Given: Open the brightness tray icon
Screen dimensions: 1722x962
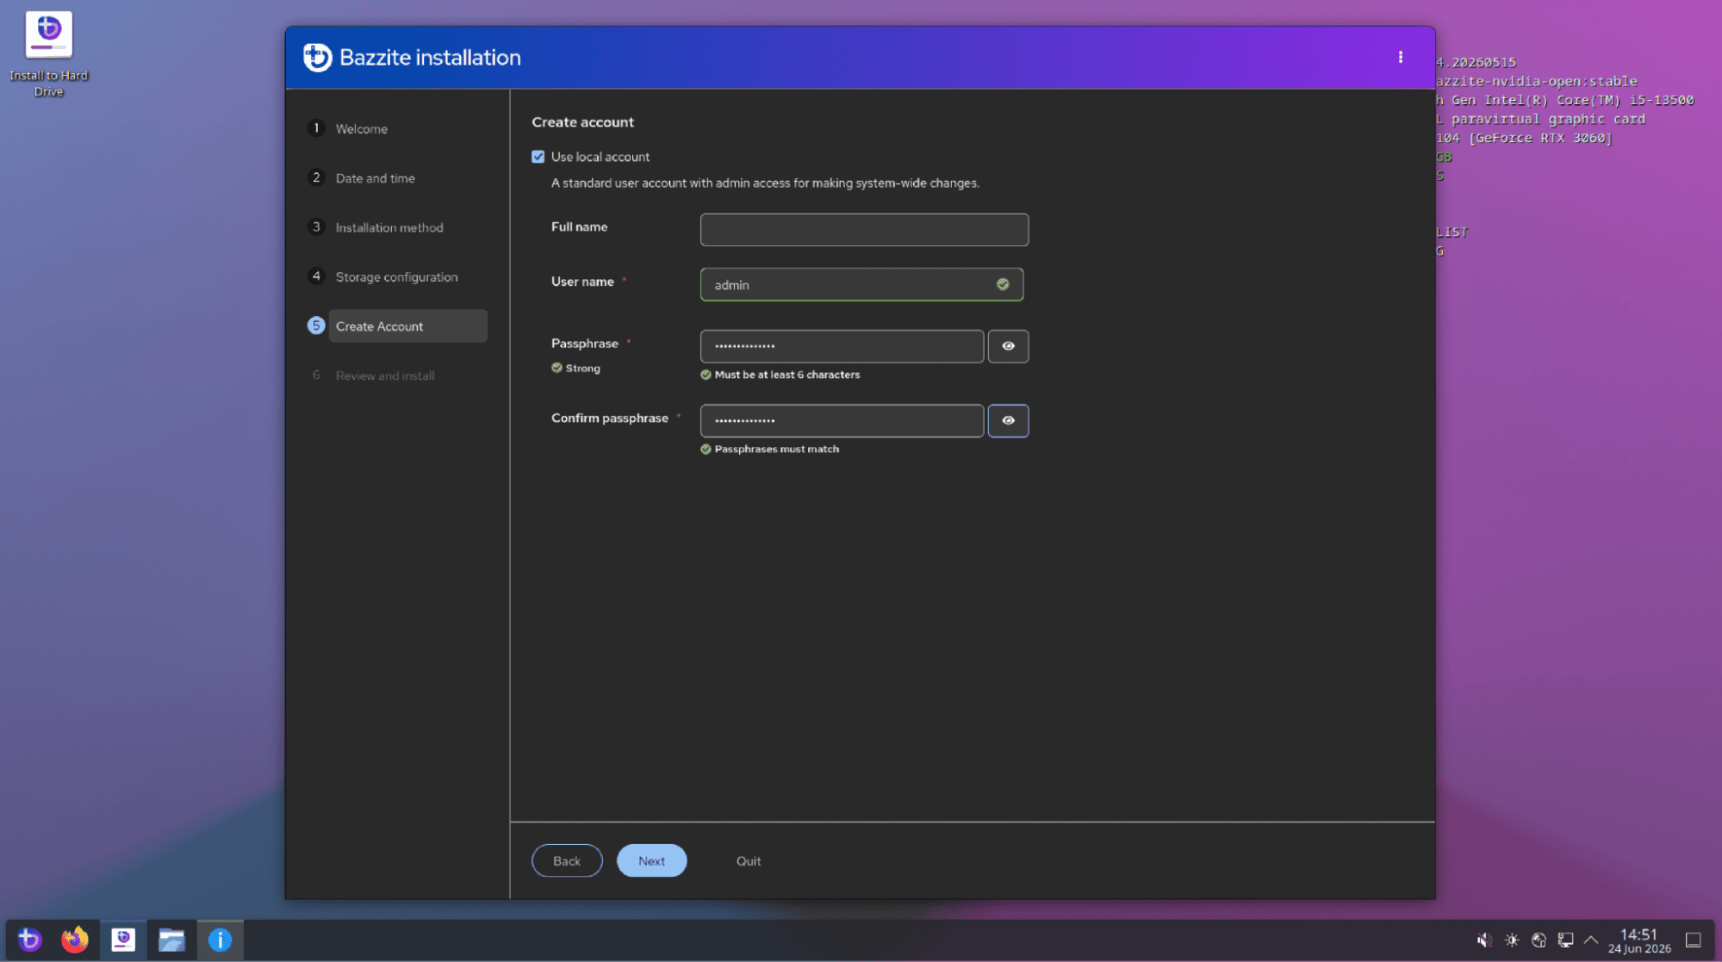Looking at the screenshot, I should coord(1512,940).
